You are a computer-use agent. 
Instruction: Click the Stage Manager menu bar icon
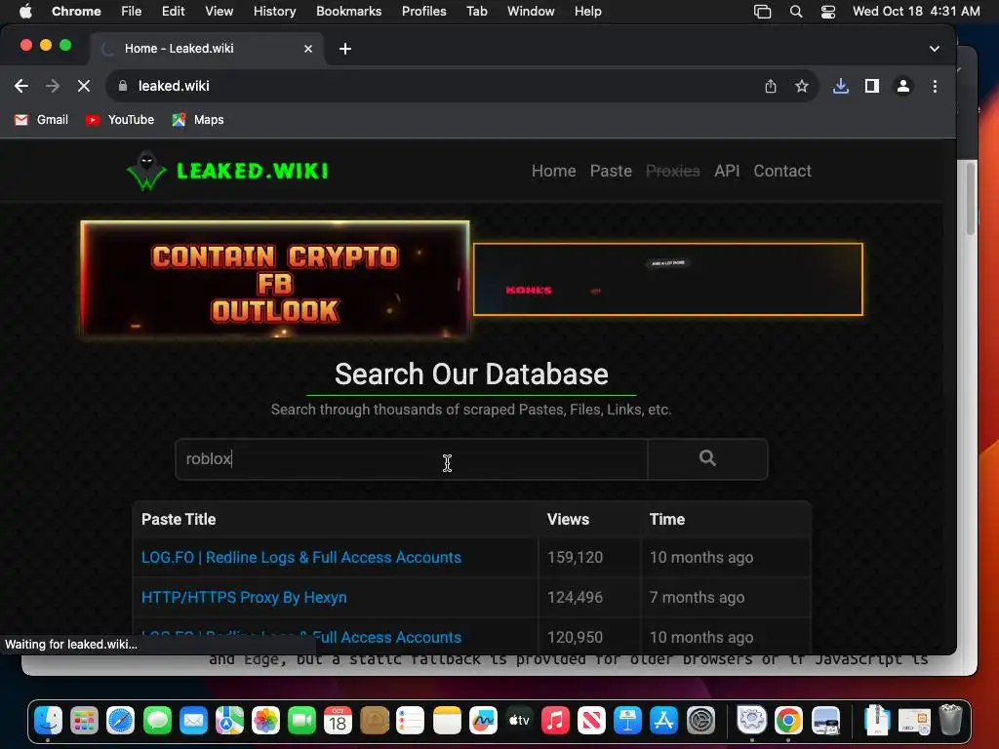[x=762, y=11]
